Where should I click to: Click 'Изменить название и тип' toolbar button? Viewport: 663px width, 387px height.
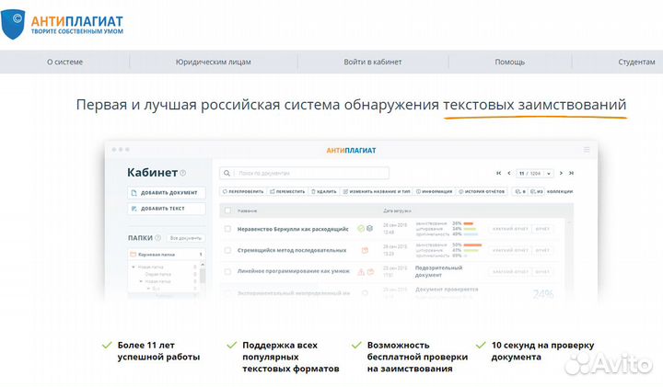[377, 191]
